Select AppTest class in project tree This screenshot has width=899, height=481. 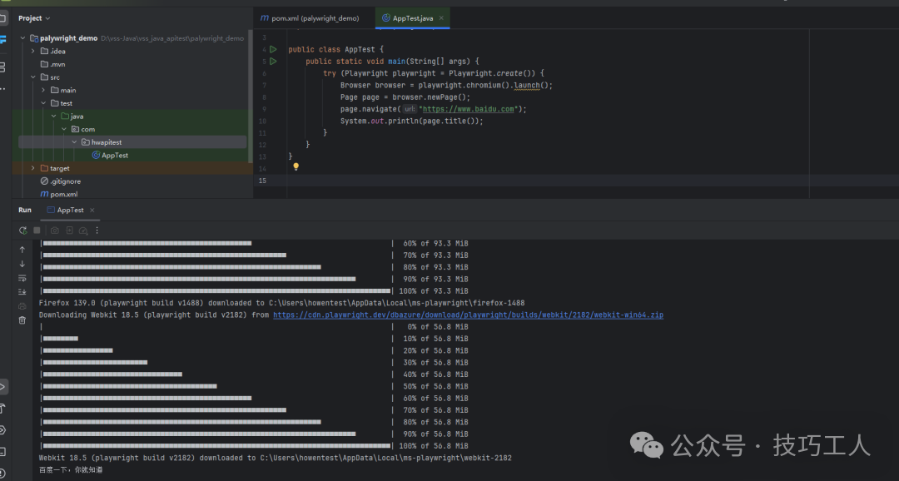point(114,156)
